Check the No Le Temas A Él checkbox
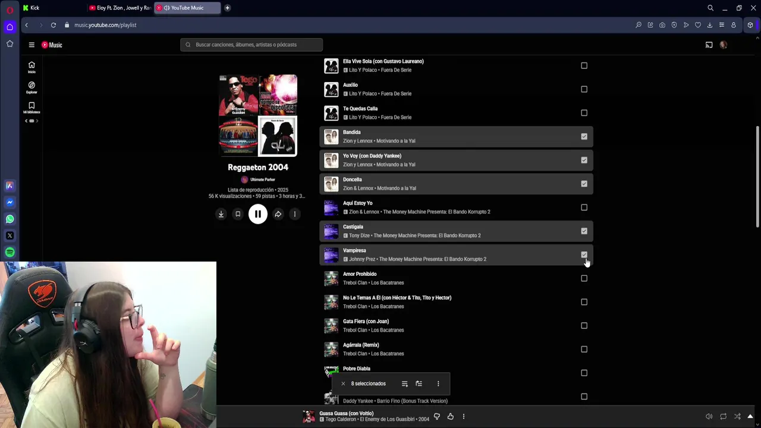This screenshot has height=428, width=761. (584, 302)
